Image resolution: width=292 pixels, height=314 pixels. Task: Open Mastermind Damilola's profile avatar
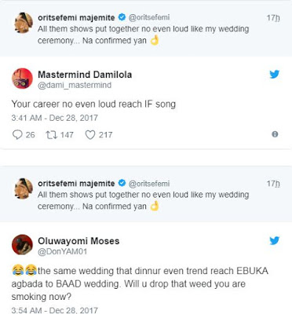(x=22, y=78)
